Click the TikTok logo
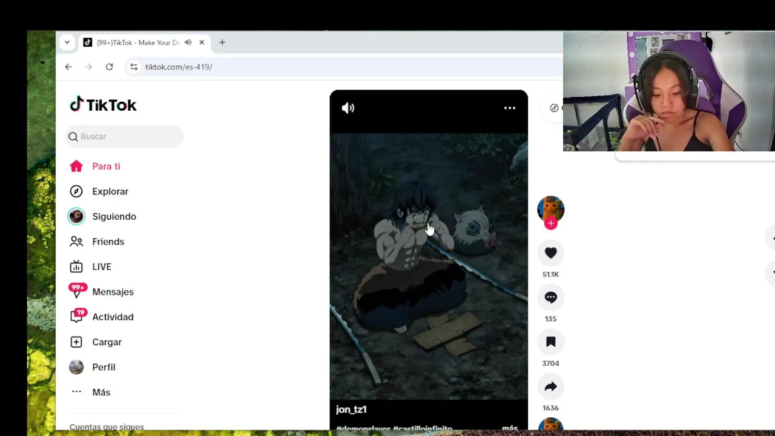 (103, 105)
